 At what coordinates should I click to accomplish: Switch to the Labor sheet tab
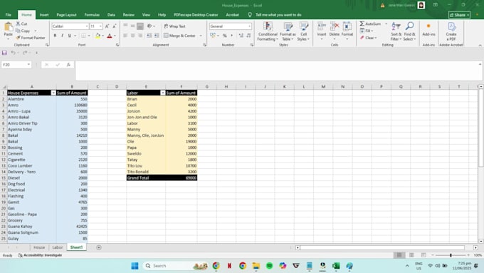coord(58,247)
